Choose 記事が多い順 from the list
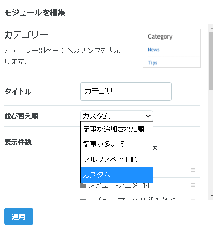Image resolution: width=213 pixels, height=228 pixels. (117, 145)
